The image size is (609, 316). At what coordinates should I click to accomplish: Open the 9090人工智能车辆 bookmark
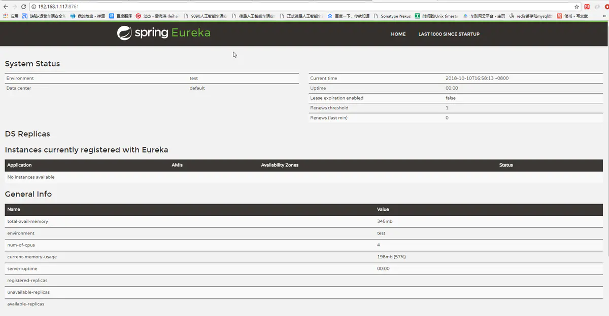[206, 16]
